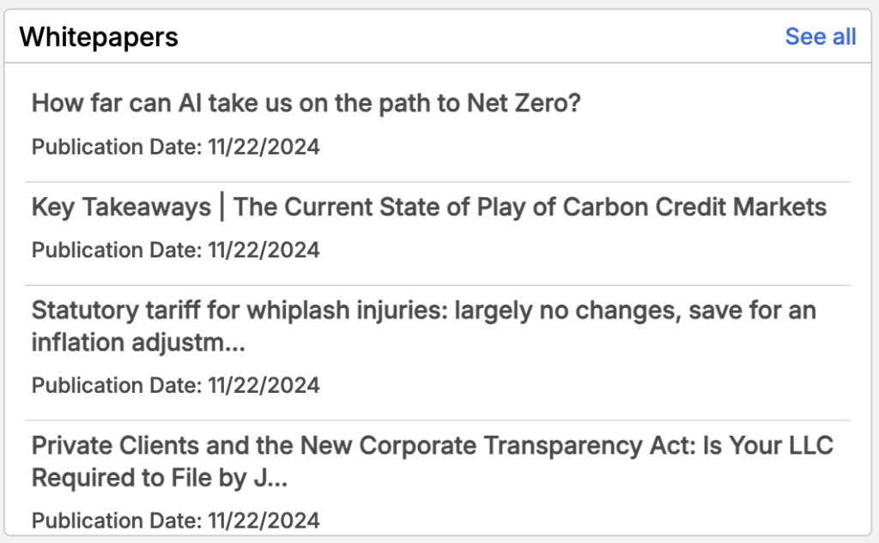
Task: Open Private Clients Corporate Transparency Act whitepaper
Action: point(432,446)
